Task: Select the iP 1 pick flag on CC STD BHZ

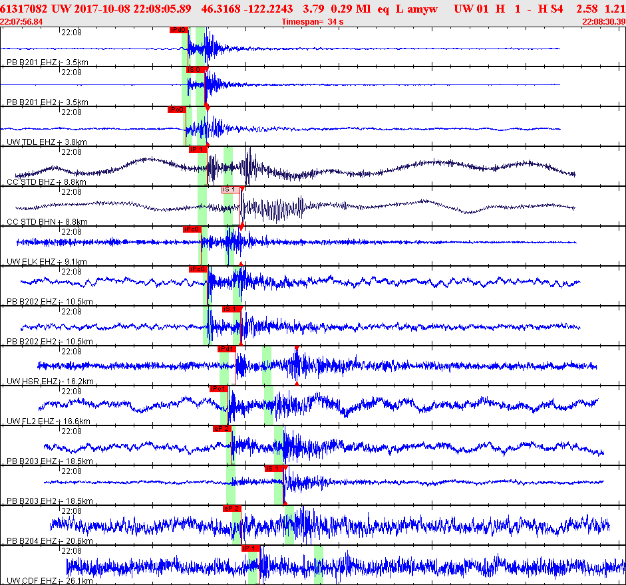Action: coord(198,150)
